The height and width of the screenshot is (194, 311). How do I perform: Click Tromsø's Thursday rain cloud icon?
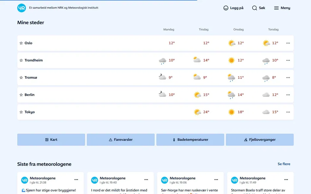[266, 78]
